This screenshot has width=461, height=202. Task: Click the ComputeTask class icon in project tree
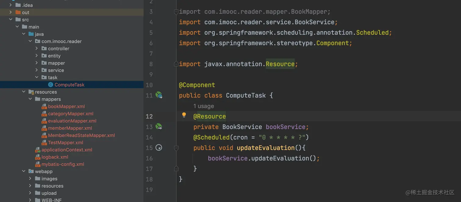[51, 85]
